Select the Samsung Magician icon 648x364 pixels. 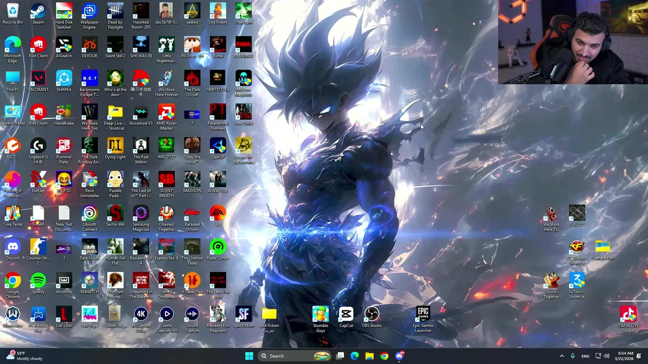click(141, 218)
